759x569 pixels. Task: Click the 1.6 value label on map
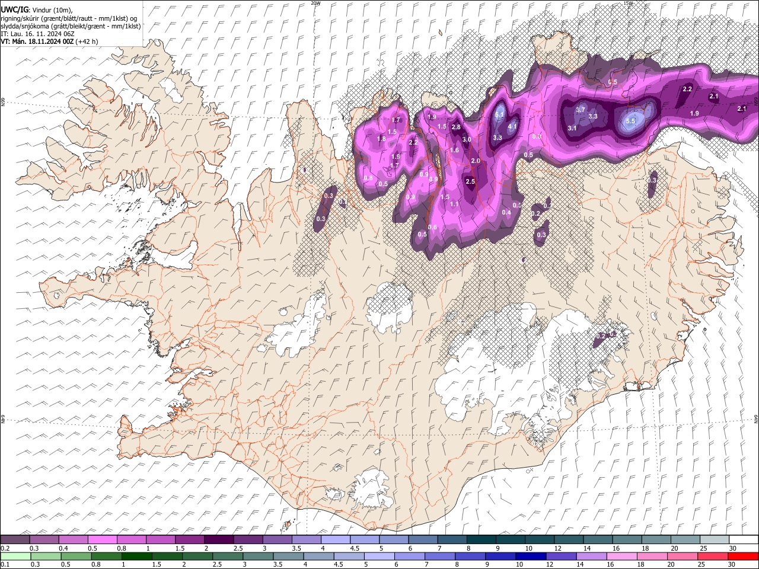pyautogui.click(x=454, y=150)
